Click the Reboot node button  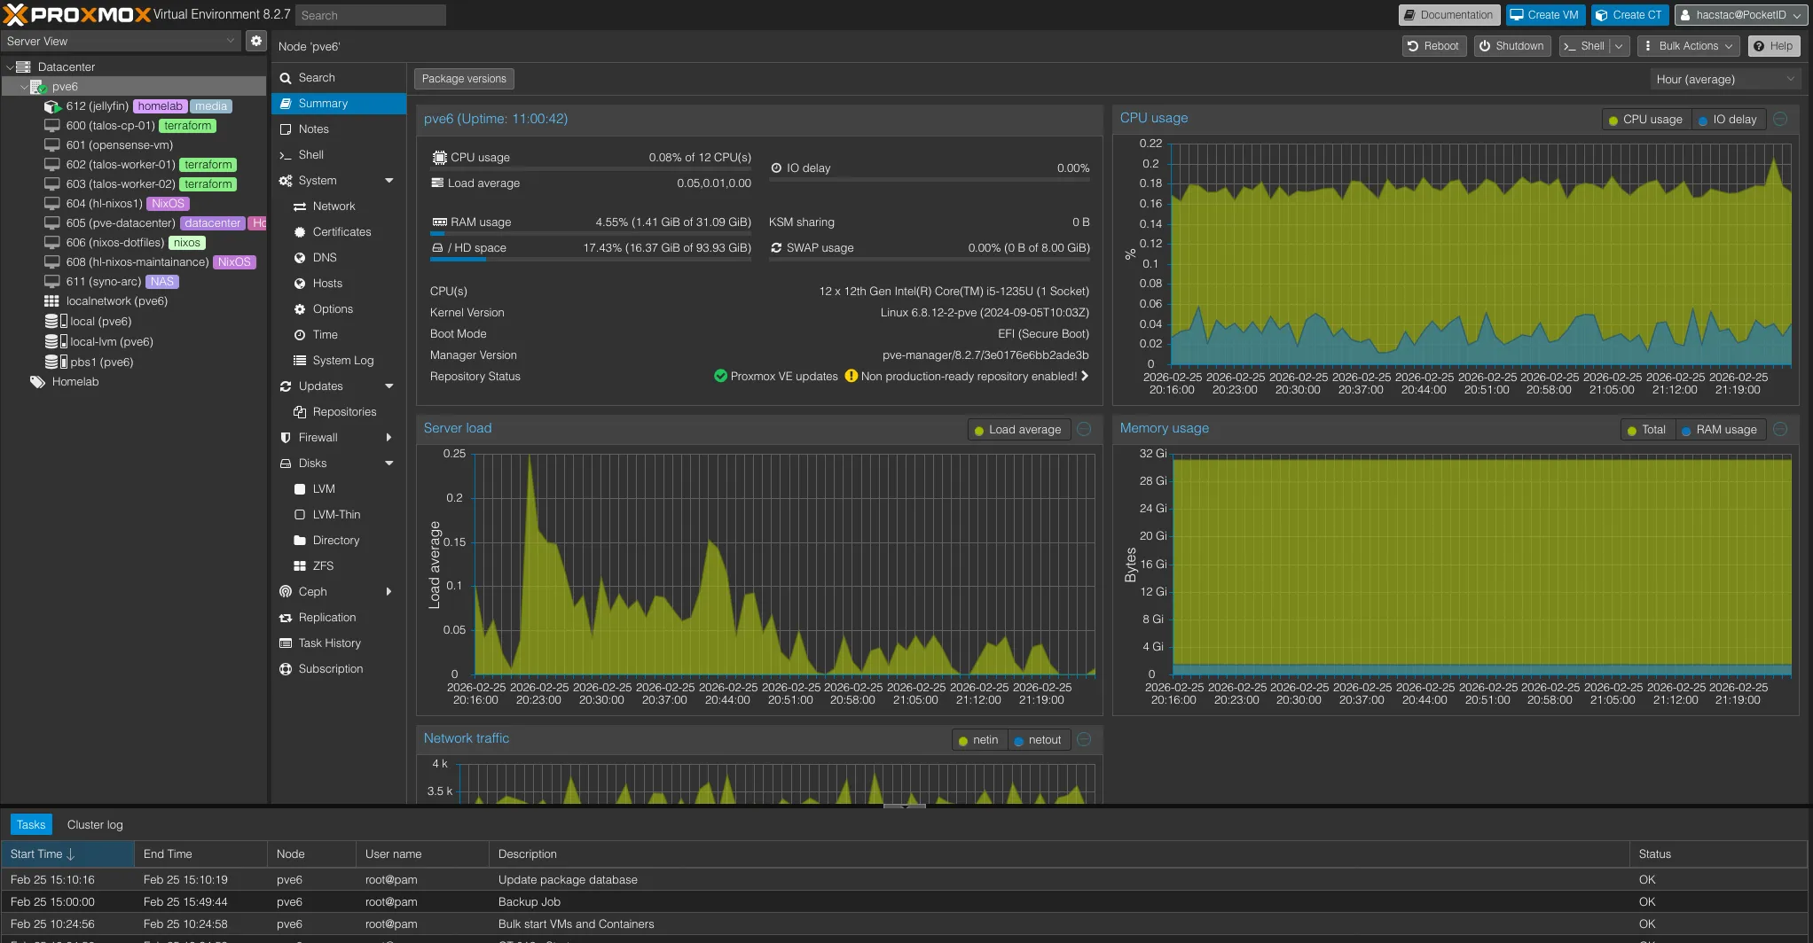coord(1432,46)
